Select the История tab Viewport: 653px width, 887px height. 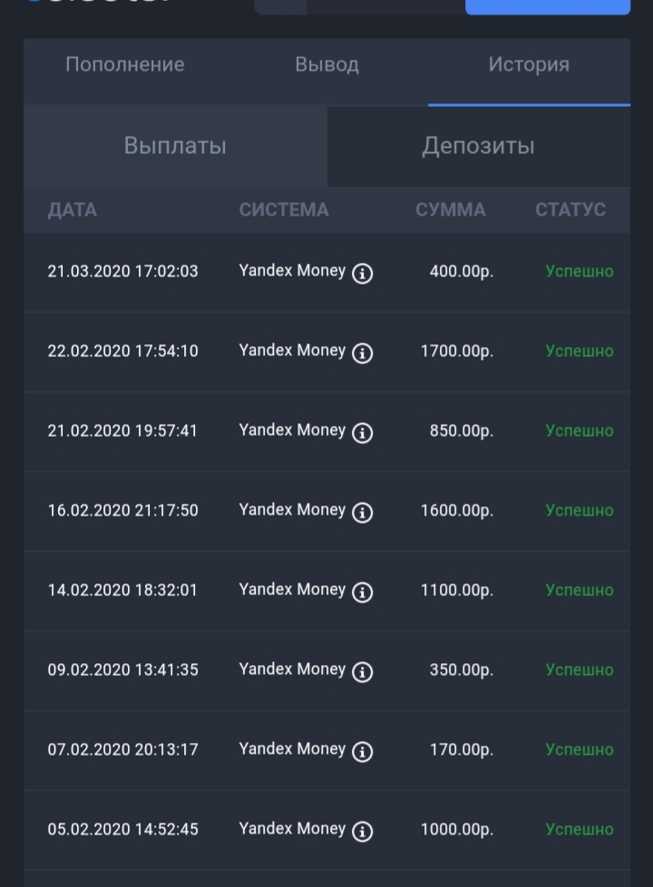pyautogui.click(x=529, y=65)
